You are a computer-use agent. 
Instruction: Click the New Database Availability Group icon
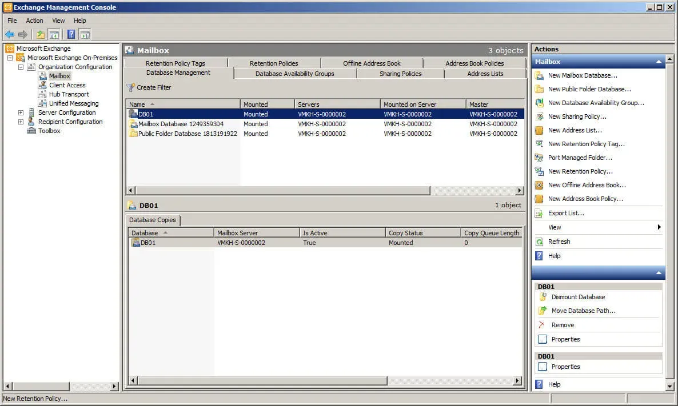tap(539, 103)
